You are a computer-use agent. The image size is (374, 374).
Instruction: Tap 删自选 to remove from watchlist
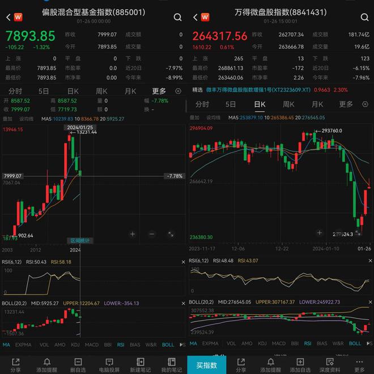pos(78,365)
